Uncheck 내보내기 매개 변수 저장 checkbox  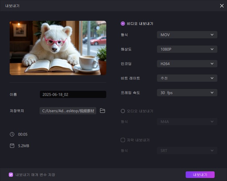tap(11, 175)
